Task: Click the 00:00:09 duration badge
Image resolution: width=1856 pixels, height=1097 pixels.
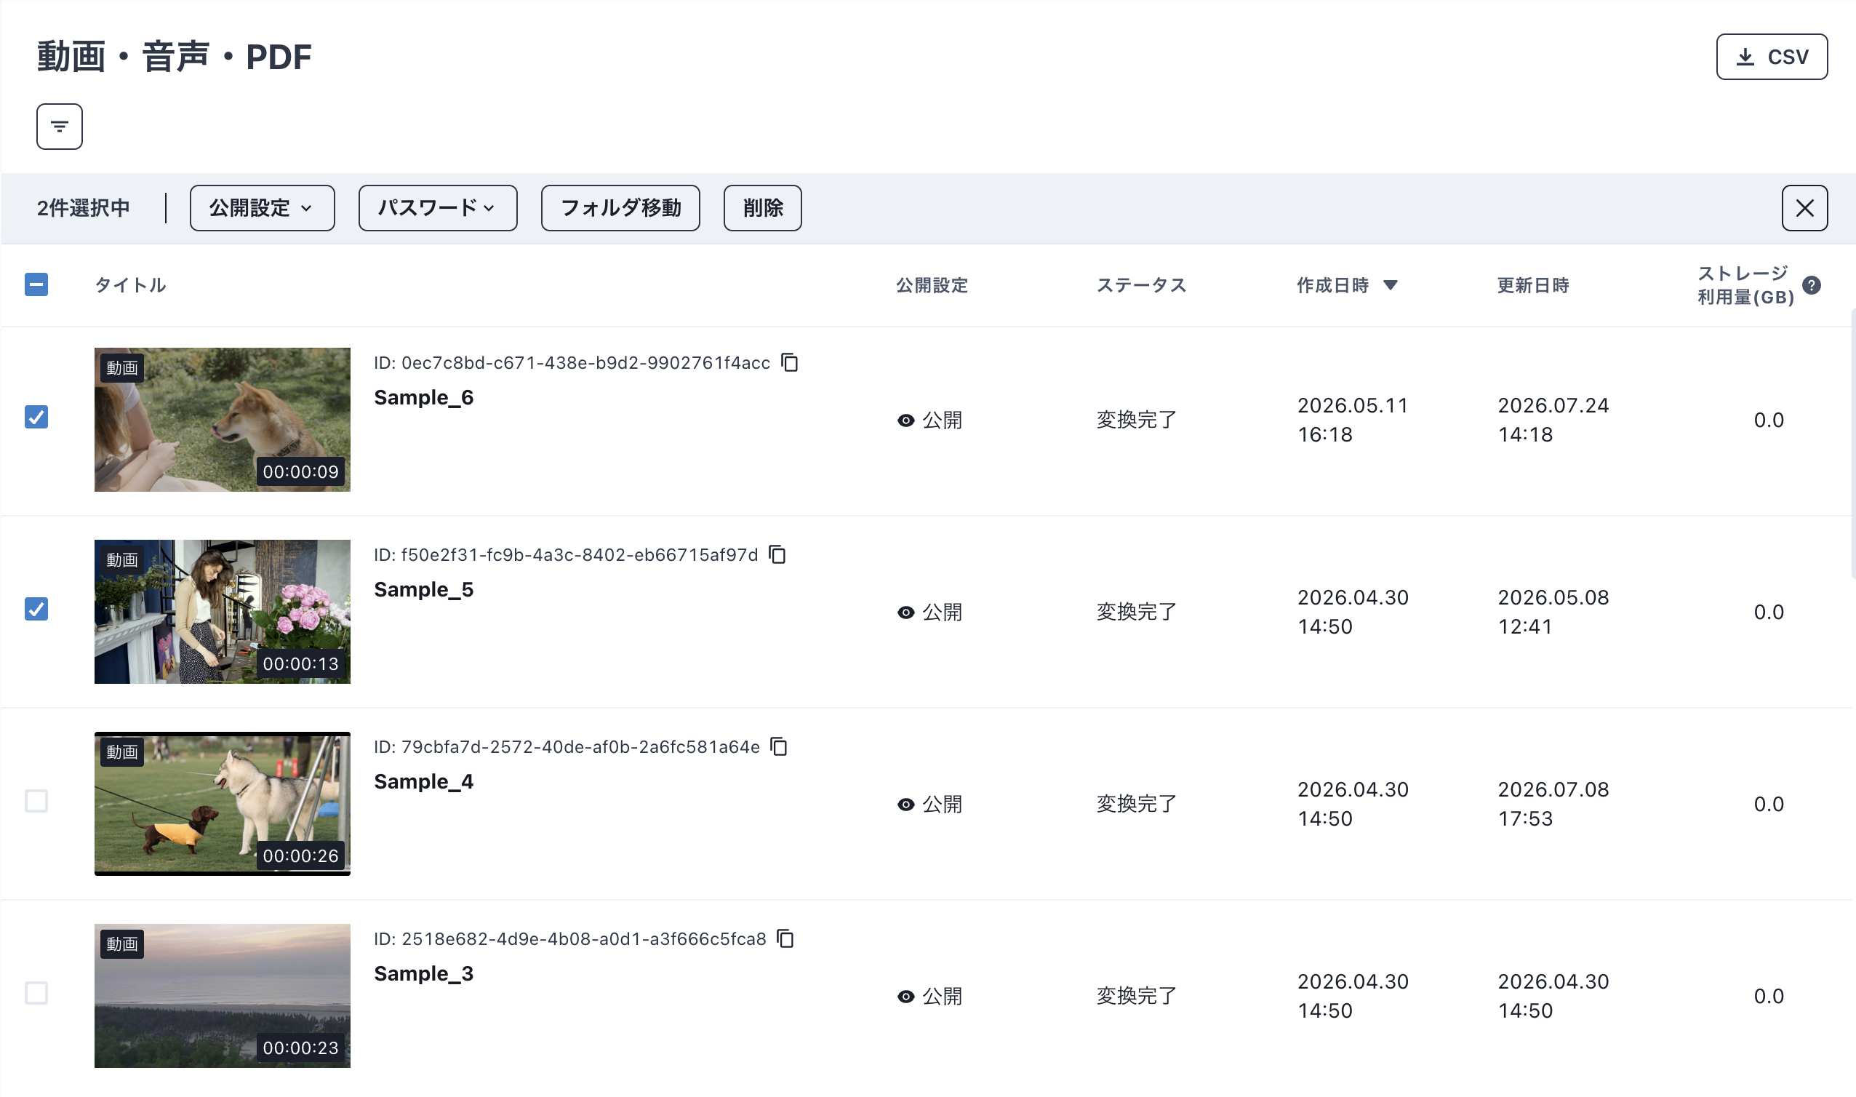Action: click(300, 471)
